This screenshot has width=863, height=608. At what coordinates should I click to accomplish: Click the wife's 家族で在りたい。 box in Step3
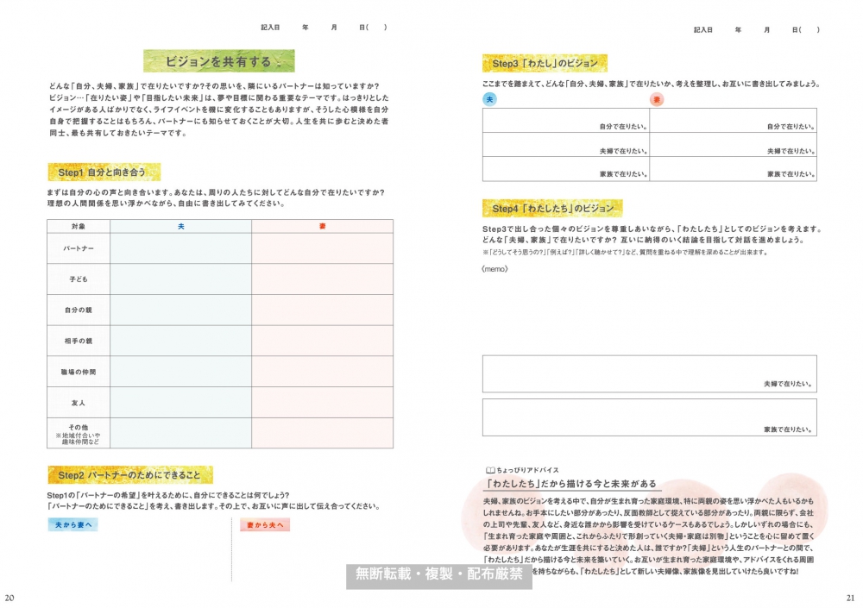click(x=733, y=169)
